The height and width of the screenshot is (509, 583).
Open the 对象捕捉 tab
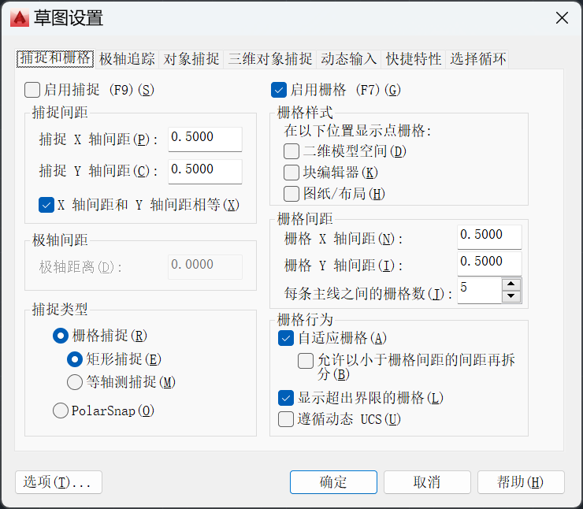pyautogui.click(x=191, y=59)
